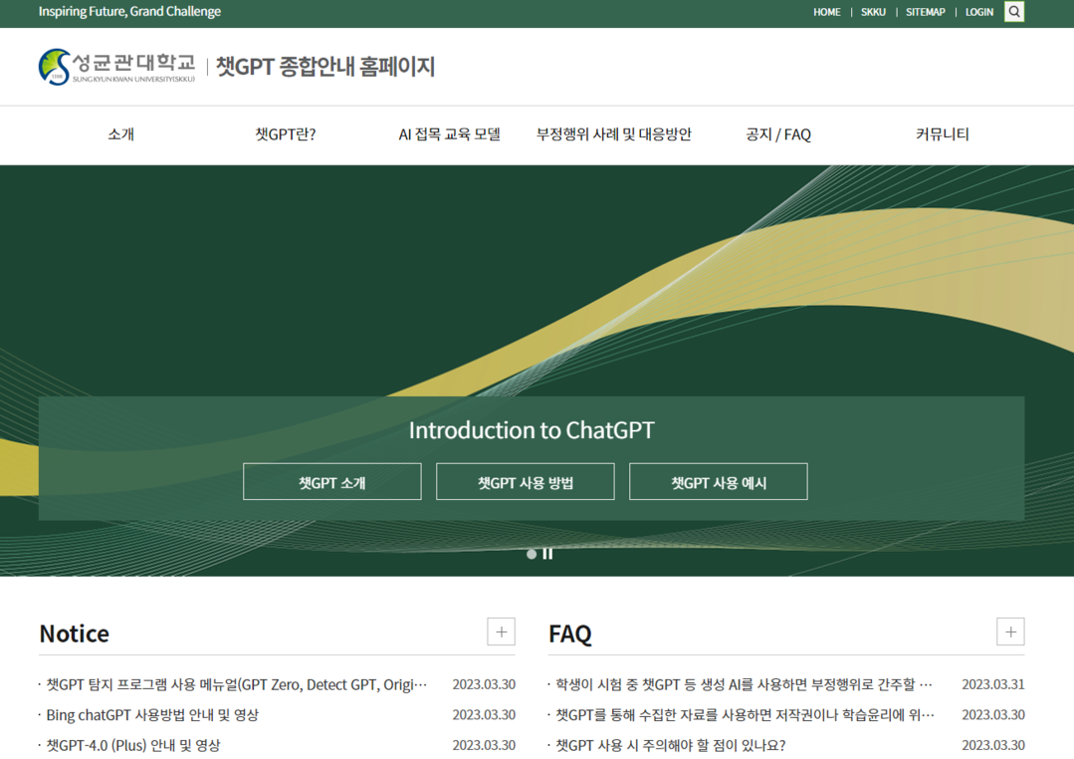Click the search magnifier icon
Image resolution: width=1074 pixels, height=759 pixels.
click(1013, 12)
